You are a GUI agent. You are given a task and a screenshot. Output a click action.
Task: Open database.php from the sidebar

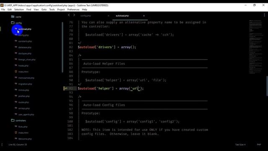point(25,47)
